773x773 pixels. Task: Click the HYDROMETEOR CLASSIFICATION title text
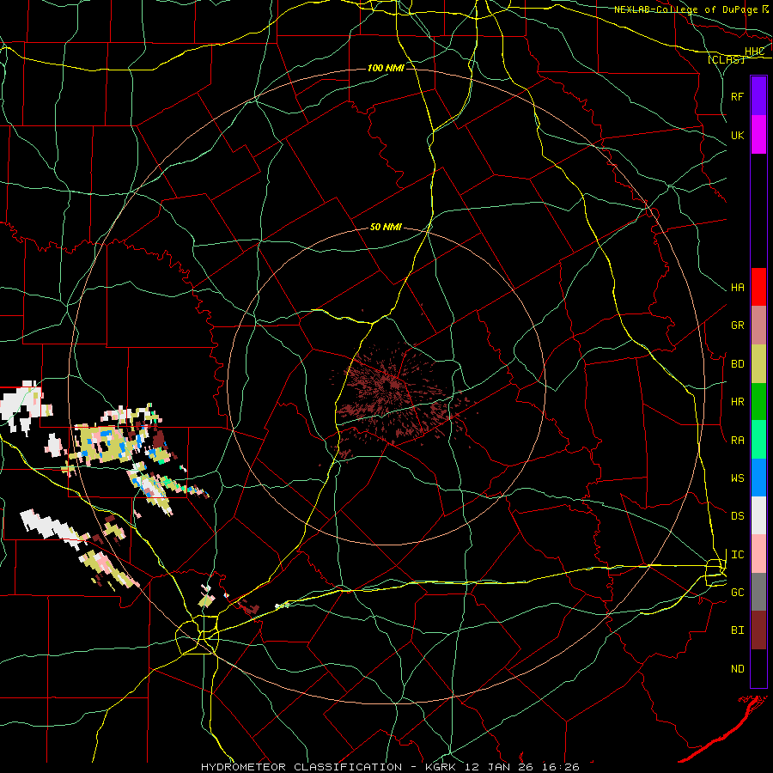point(301,767)
